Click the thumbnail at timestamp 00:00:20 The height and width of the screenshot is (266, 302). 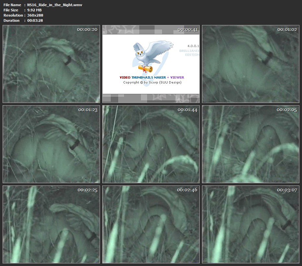51,64
